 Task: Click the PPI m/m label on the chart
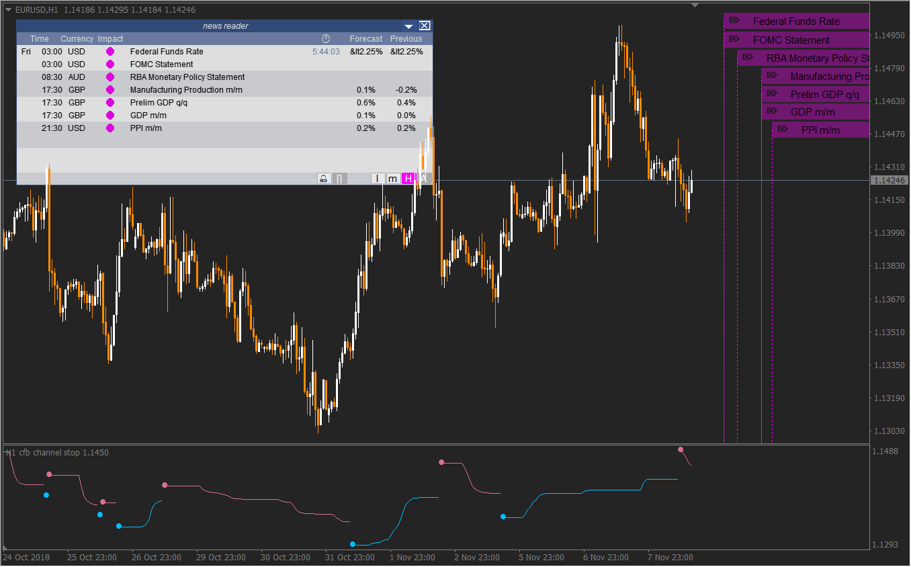(820, 130)
